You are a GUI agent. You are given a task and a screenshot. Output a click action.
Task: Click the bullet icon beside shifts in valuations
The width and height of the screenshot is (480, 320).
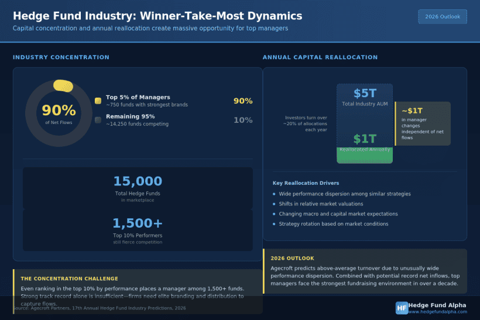tap(274, 204)
